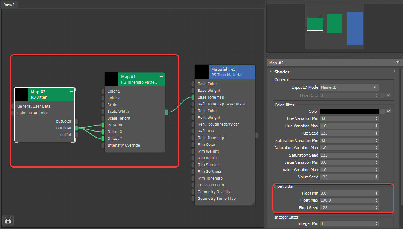Click the Rotation input socket

tap(103, 125)
